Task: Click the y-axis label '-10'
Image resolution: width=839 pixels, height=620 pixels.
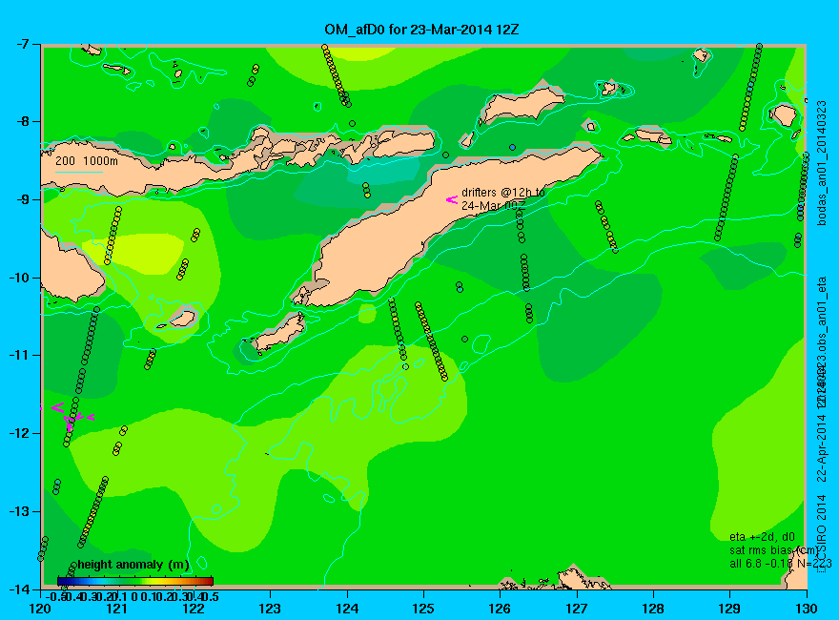Action: click(x=21, y=278)
